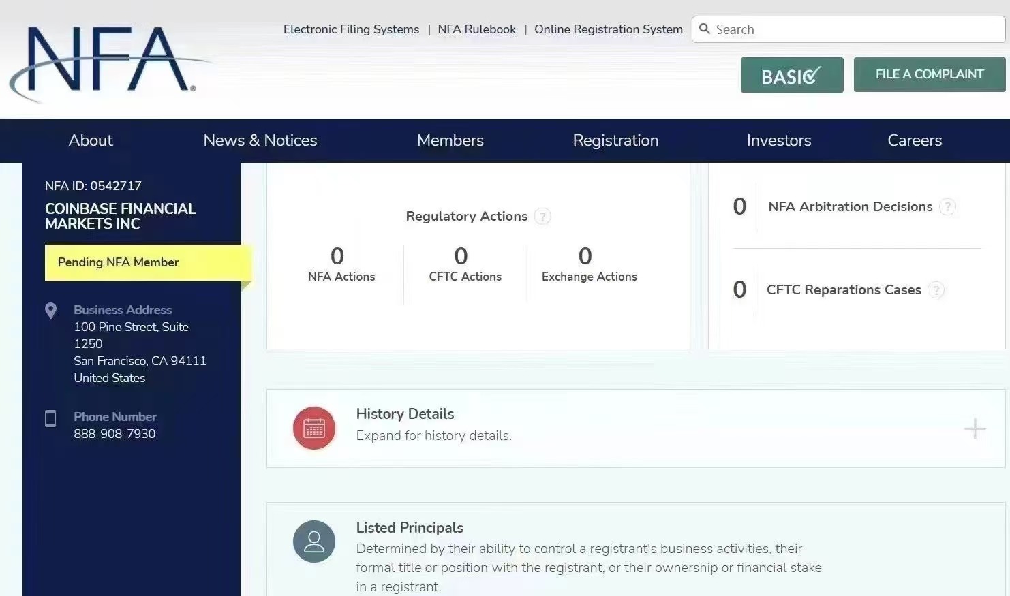
Task: Click the Business Address location pin icon
Action: [x=50, y=311]
